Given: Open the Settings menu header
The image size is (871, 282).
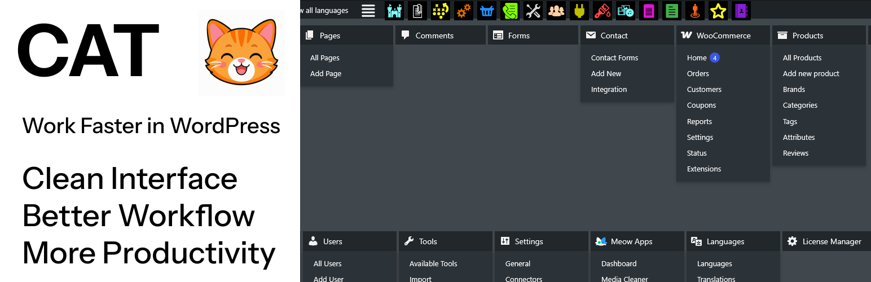Looking at the screenshot, I should click(542, 241).
